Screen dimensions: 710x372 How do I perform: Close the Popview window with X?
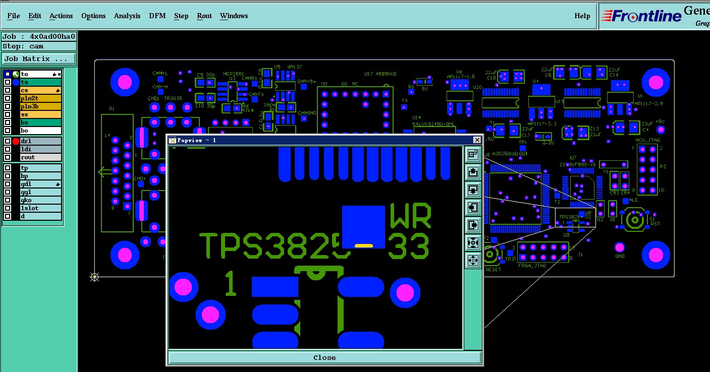[x=477, y=140]
